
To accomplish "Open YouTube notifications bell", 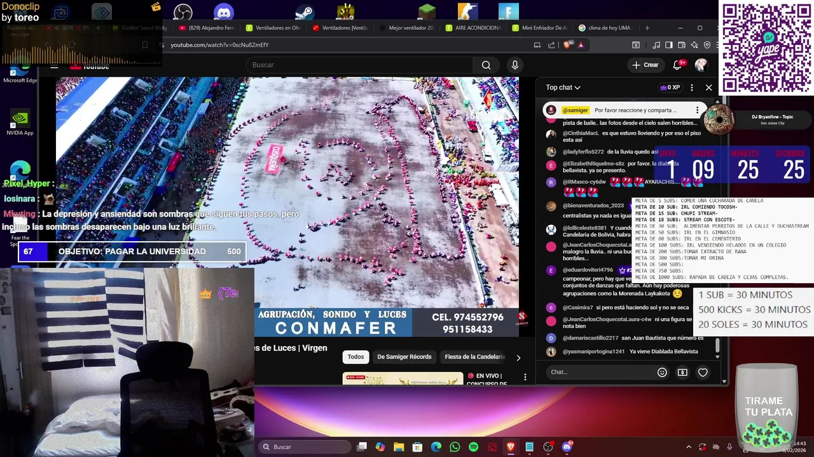I will [x=678, y=65].
